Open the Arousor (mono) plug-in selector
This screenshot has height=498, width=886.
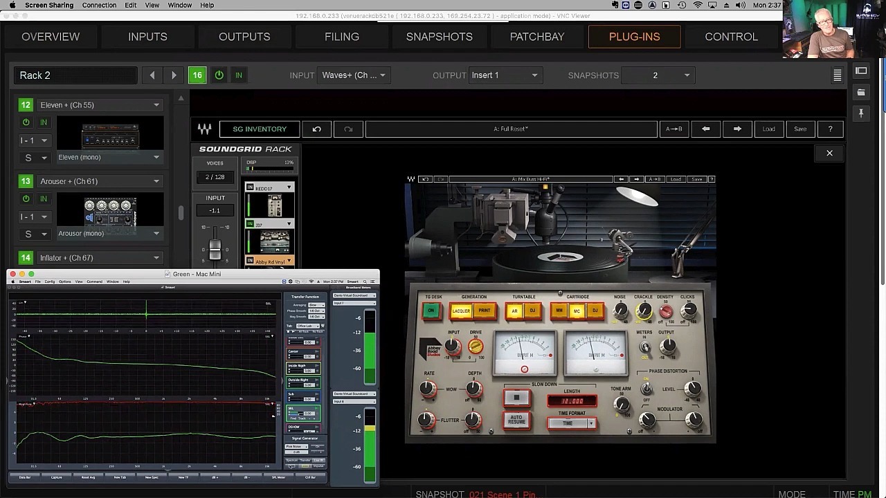110,233
